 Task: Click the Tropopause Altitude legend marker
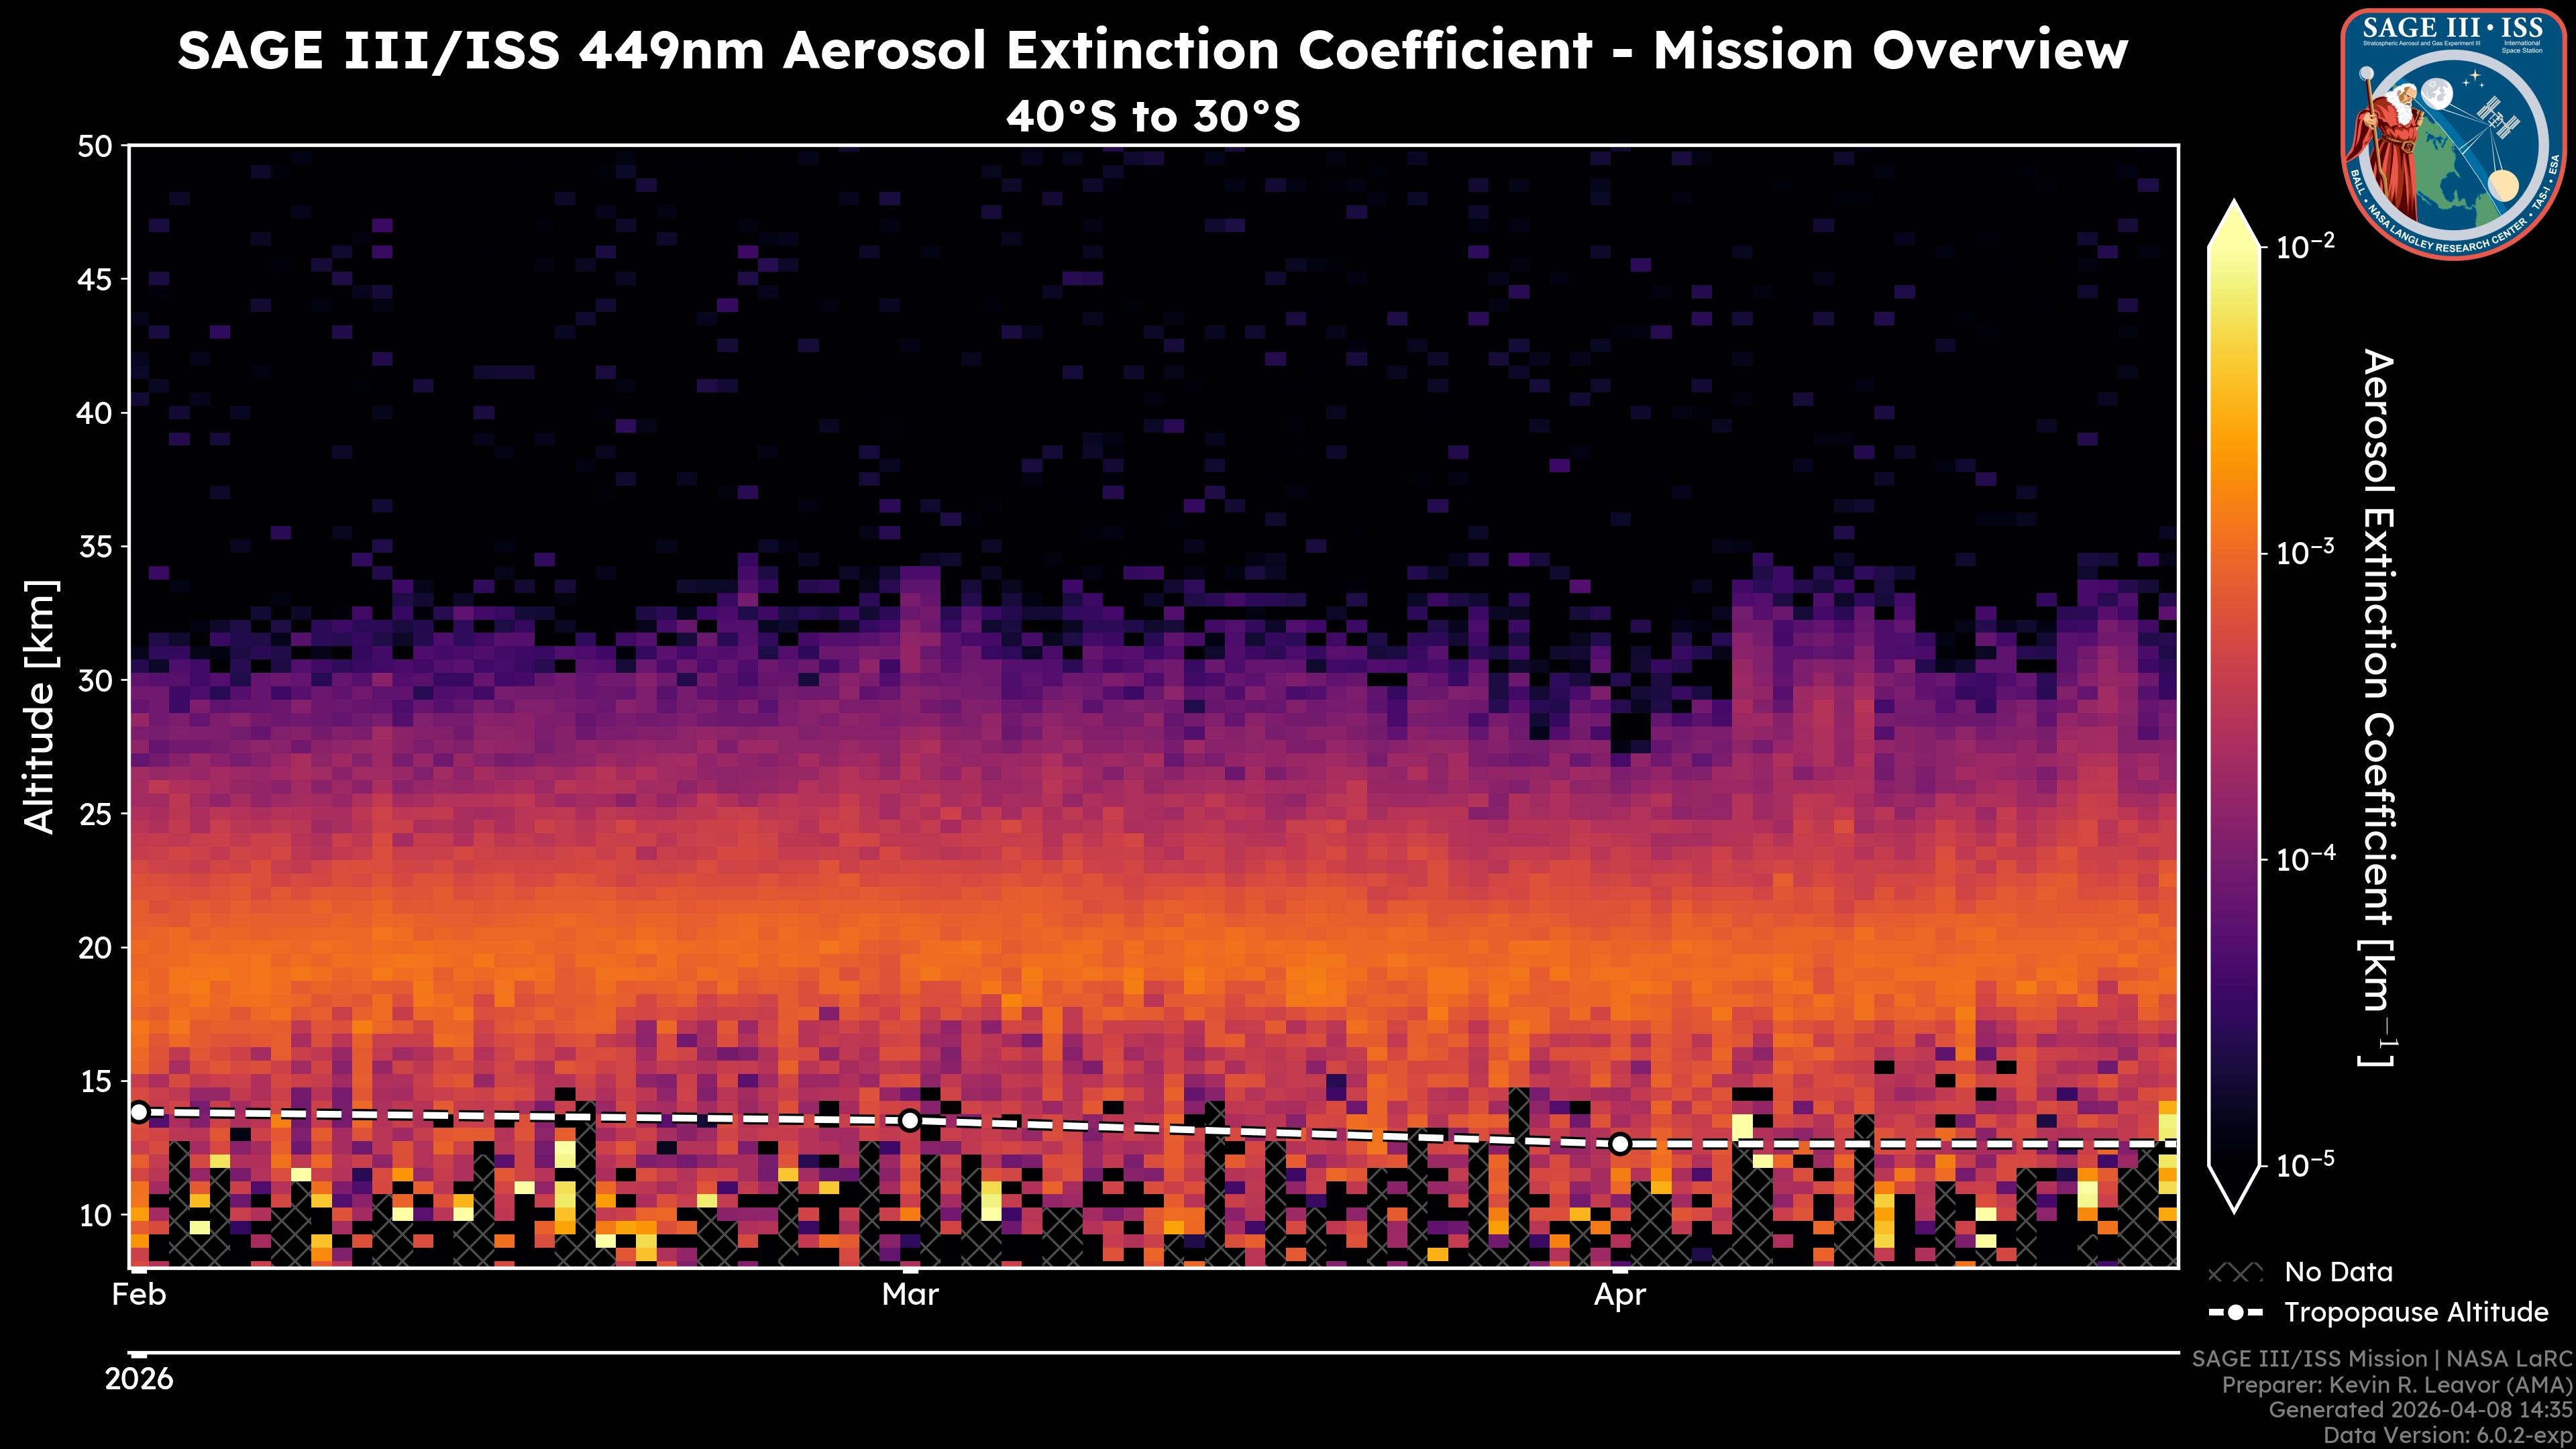pyautogui.click(x=2235, y=1312)
